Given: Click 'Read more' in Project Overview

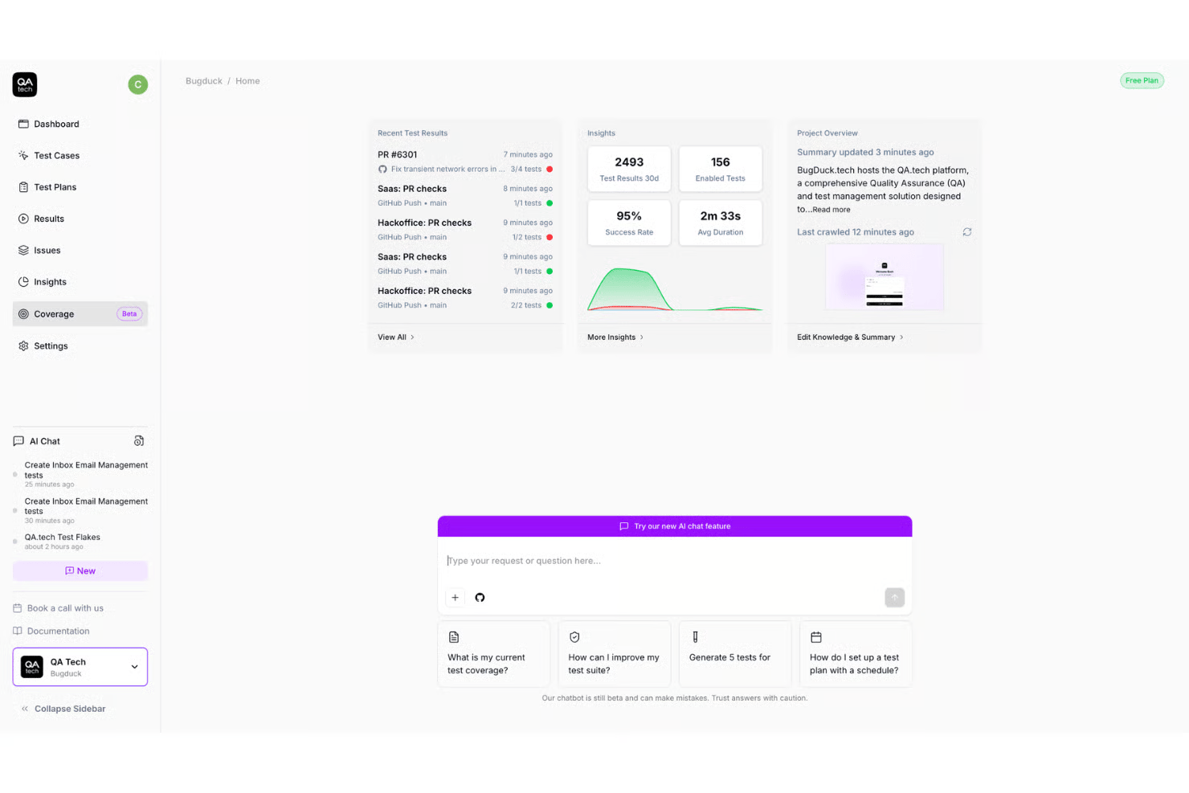Looking at the screenshot, I should (x=831, y=210).
